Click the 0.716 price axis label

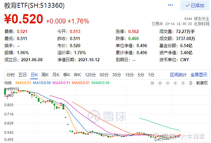(9, 114)
